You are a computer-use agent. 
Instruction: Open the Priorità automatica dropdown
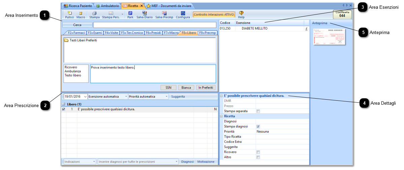point(166,97)
